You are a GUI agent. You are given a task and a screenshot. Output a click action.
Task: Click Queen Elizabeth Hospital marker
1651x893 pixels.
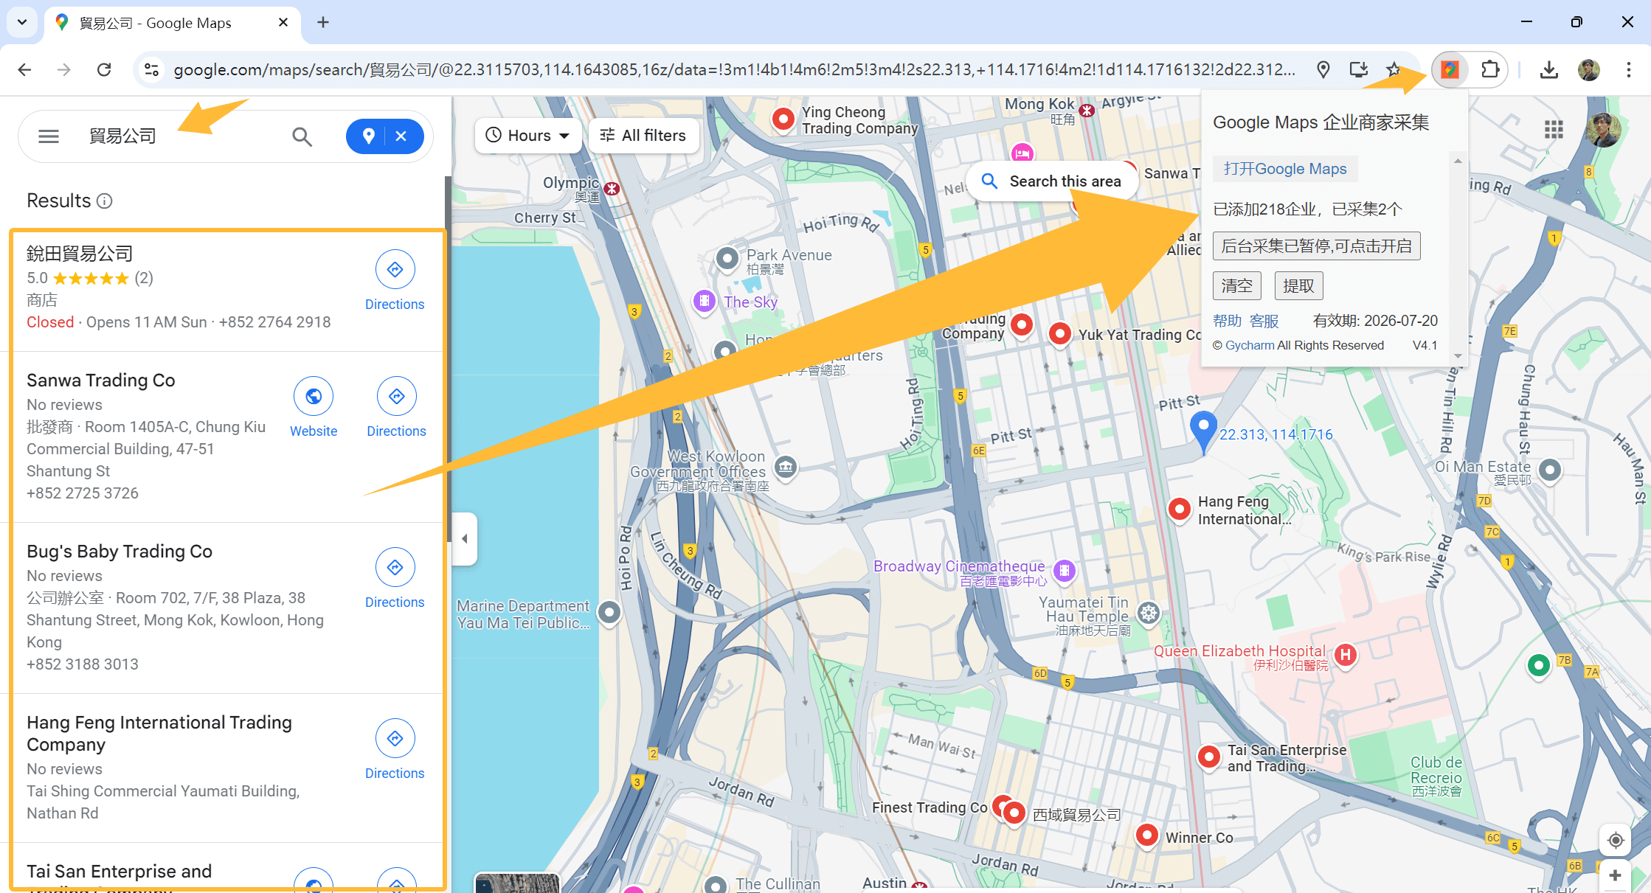coord(1346,655)
